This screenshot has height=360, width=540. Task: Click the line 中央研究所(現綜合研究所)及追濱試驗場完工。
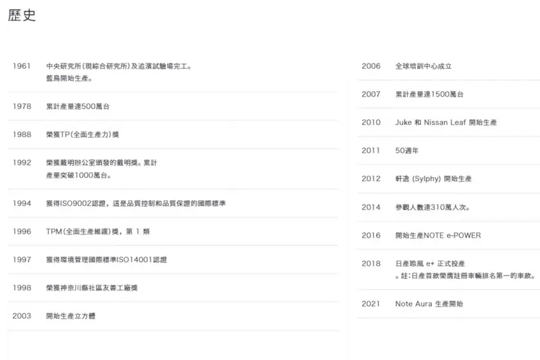click(x=119, y=66)
